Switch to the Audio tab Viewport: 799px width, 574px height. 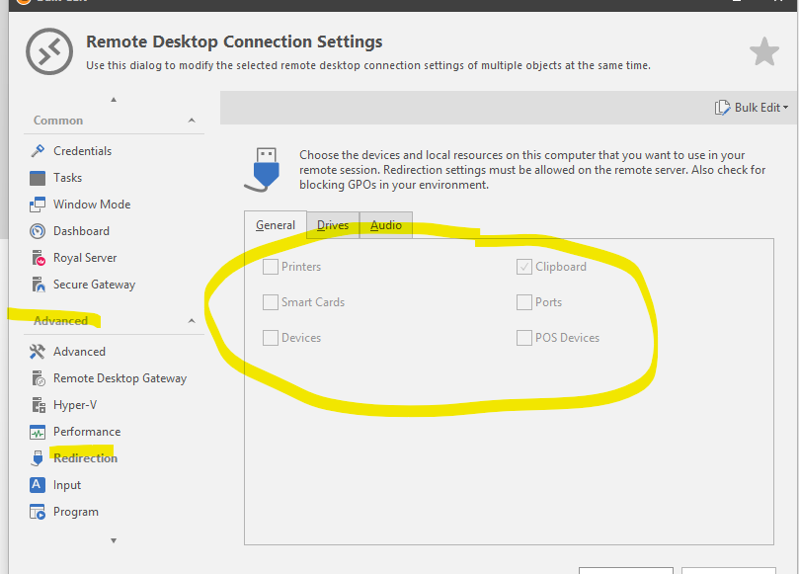tap(386, 225)
